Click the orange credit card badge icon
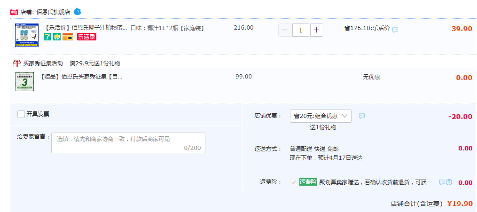The width and height of the screenshot is (477, 212). [x=68, y=37]
